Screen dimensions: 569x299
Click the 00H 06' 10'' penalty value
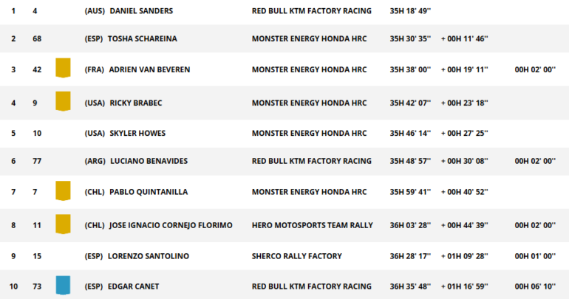pos(535,286)
